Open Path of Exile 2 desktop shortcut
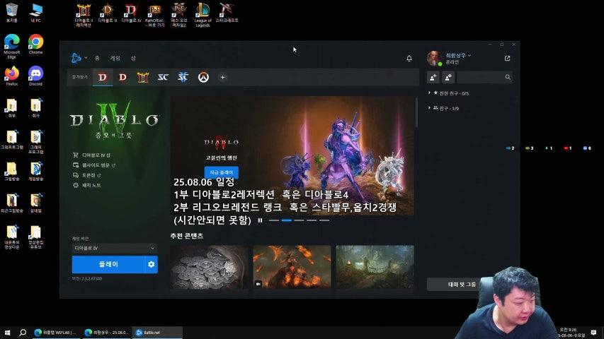Screen dimensions: 604x339 178,16
